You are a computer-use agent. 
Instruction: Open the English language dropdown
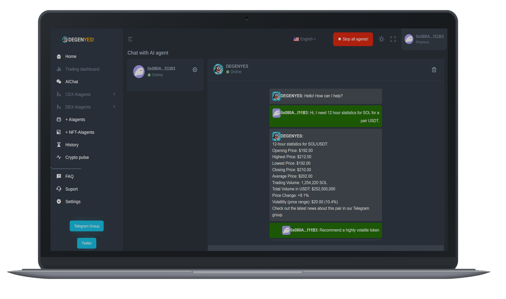(305, 39)
